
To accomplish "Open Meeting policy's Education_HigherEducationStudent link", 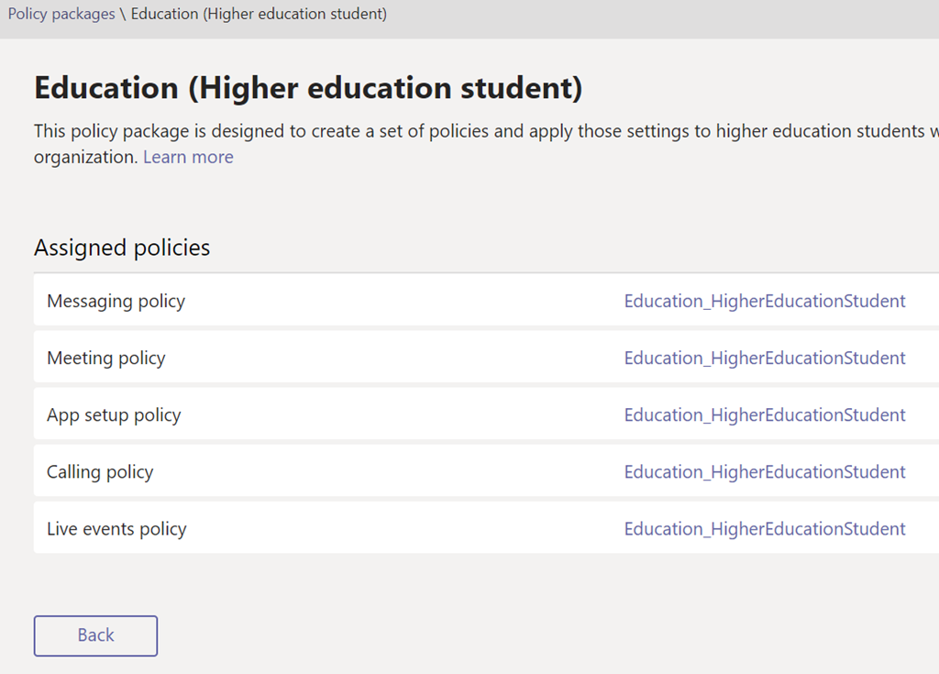I will tap(764, 358).
